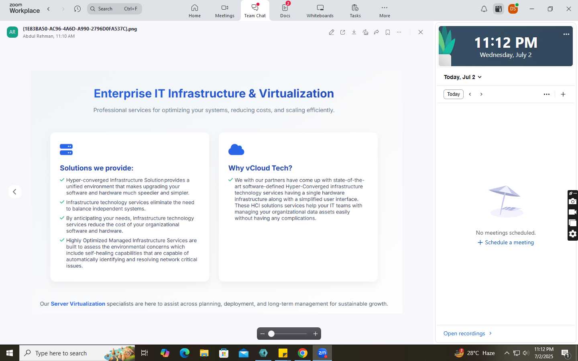Viewport: 578px width, 361px height.
Task: Click the pencil edit icon for the image
Action: click(332, 32)
